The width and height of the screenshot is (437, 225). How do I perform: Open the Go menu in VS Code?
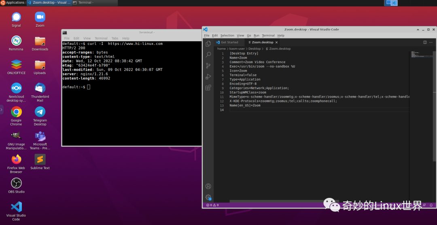click(x=249, y=35)
